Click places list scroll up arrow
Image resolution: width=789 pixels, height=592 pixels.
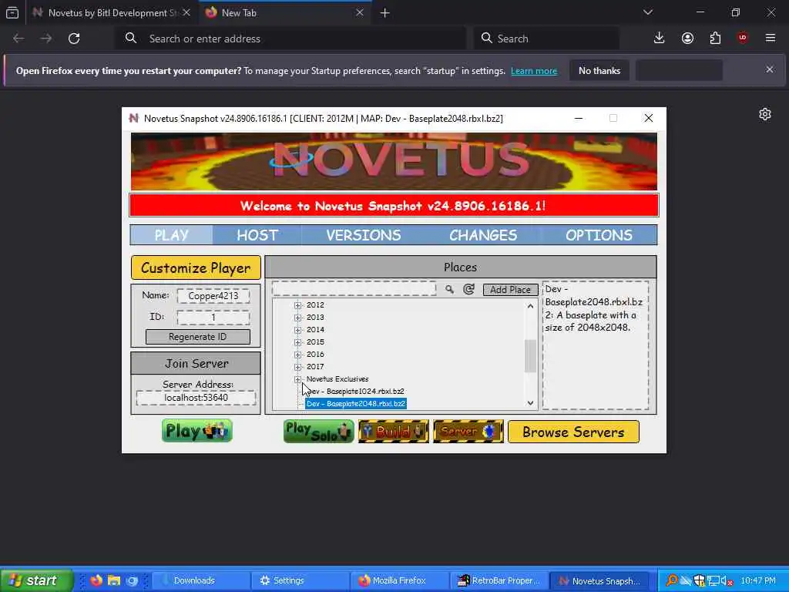[x=530, y=305]
